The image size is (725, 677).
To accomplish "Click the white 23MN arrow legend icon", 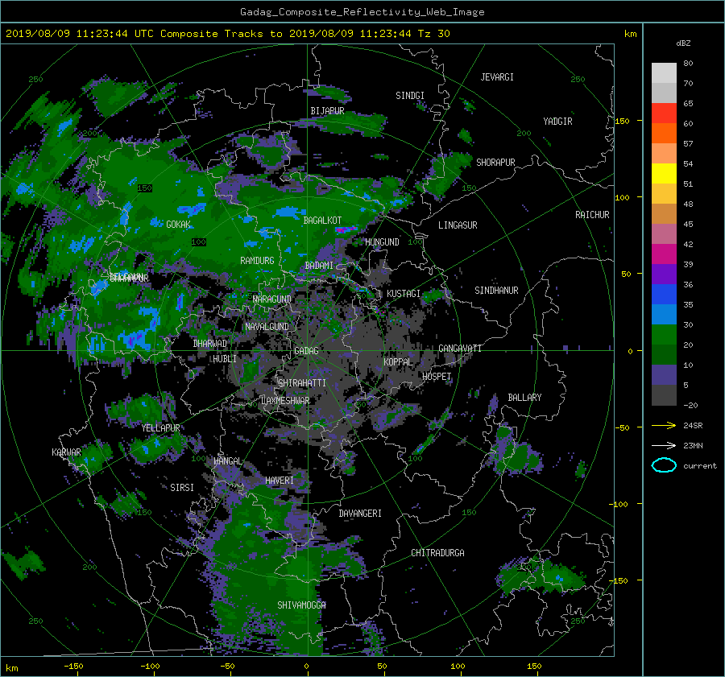I will pos(664,445).
